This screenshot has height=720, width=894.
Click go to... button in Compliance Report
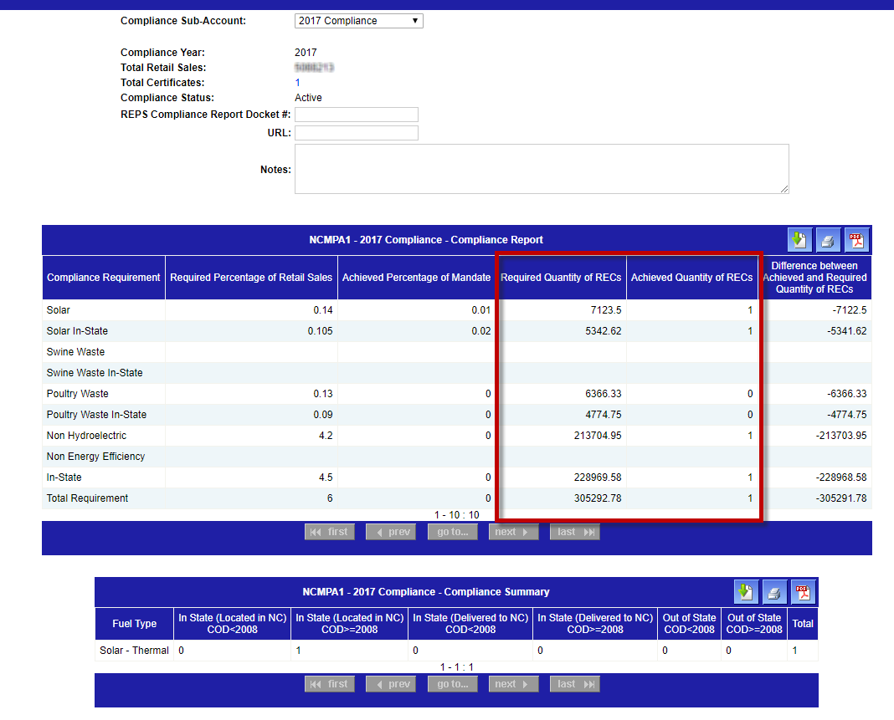[453, 532]
